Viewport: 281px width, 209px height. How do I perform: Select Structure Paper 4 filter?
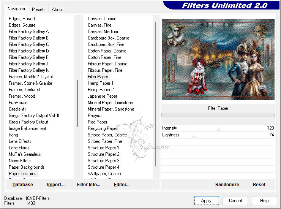(x=103, y=167)
